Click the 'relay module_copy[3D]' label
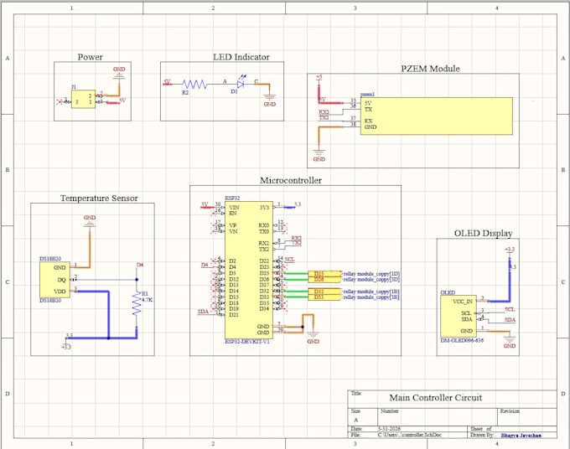Viewport: 570px width, 449px height. point(371,279)
